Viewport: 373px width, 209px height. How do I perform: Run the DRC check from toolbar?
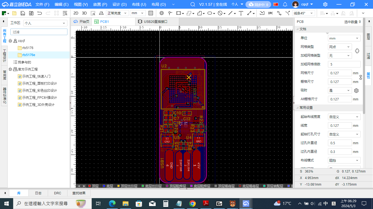pyautogui.click(x=270, y=13)
